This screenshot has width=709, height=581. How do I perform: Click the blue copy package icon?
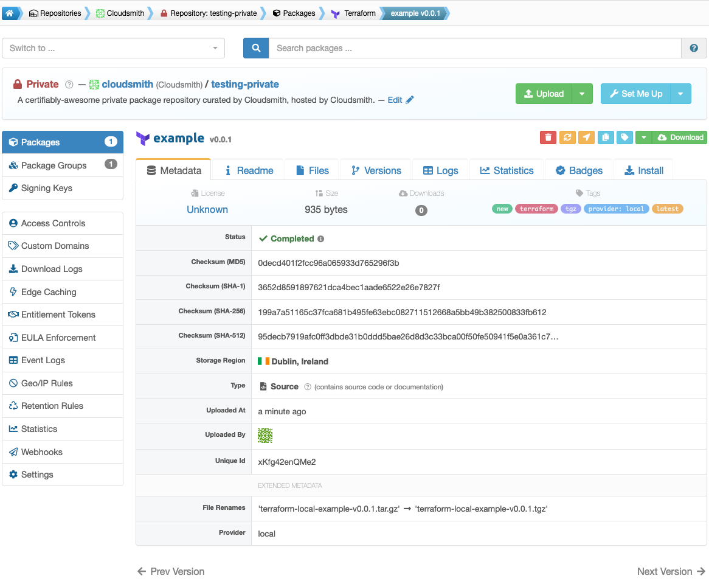coord(606,137)
